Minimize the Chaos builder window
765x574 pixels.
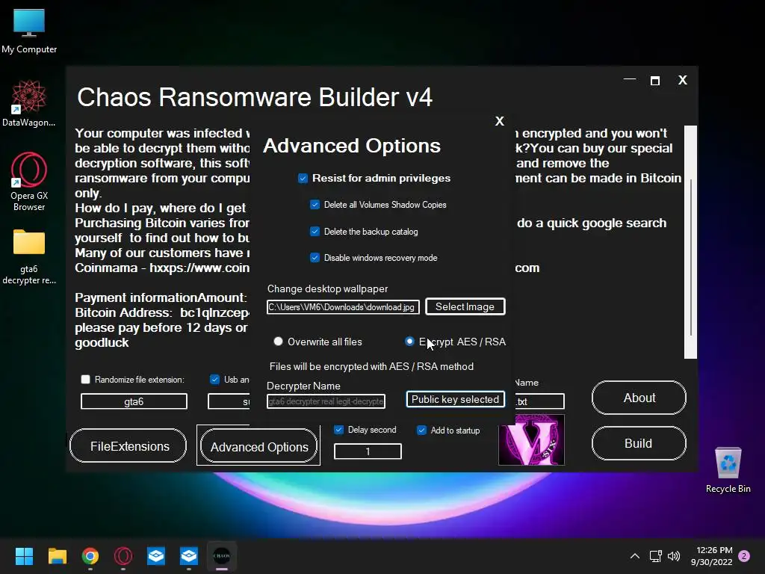(x=630, y=79)
